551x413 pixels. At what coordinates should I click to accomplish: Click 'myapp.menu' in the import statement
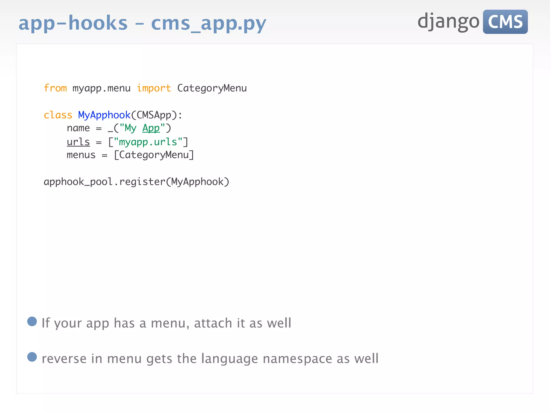tap(101, 88)
